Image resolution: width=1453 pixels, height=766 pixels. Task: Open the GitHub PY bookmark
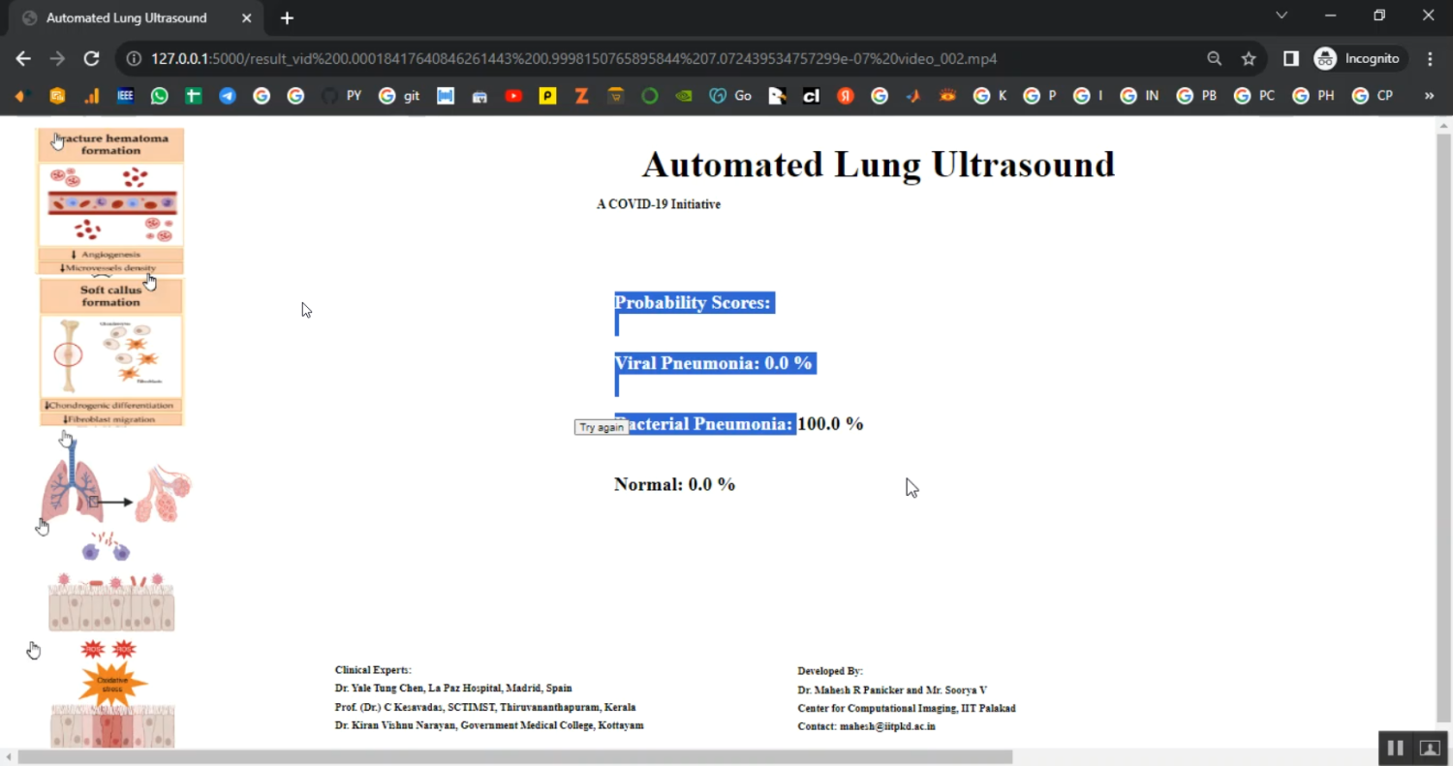(342, 96)
